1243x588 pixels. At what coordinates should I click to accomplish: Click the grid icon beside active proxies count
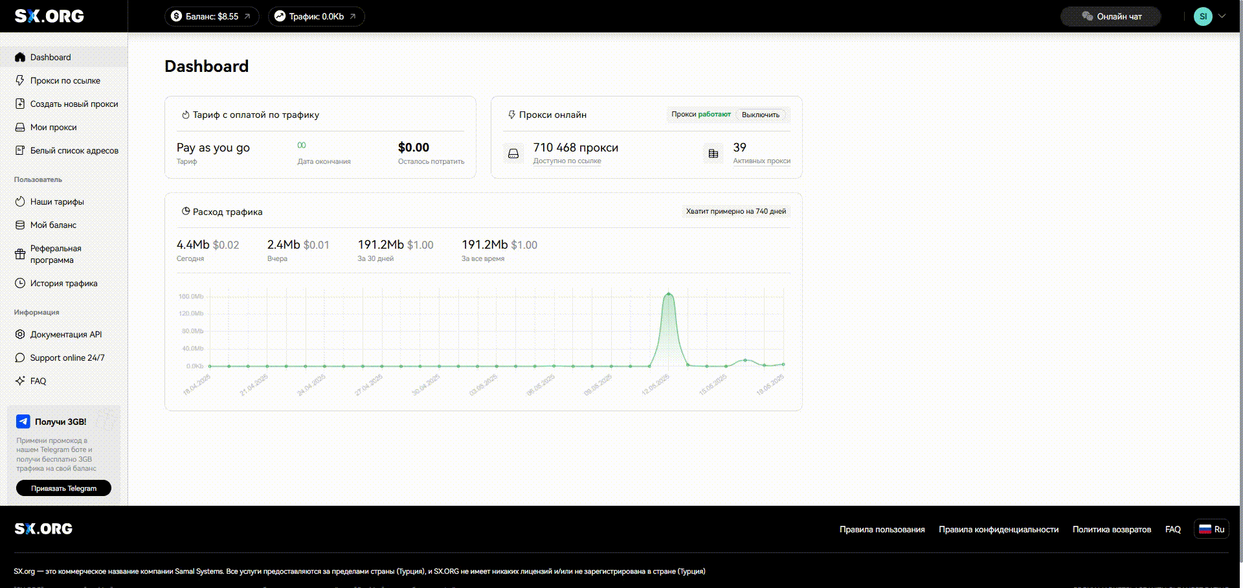713,153
